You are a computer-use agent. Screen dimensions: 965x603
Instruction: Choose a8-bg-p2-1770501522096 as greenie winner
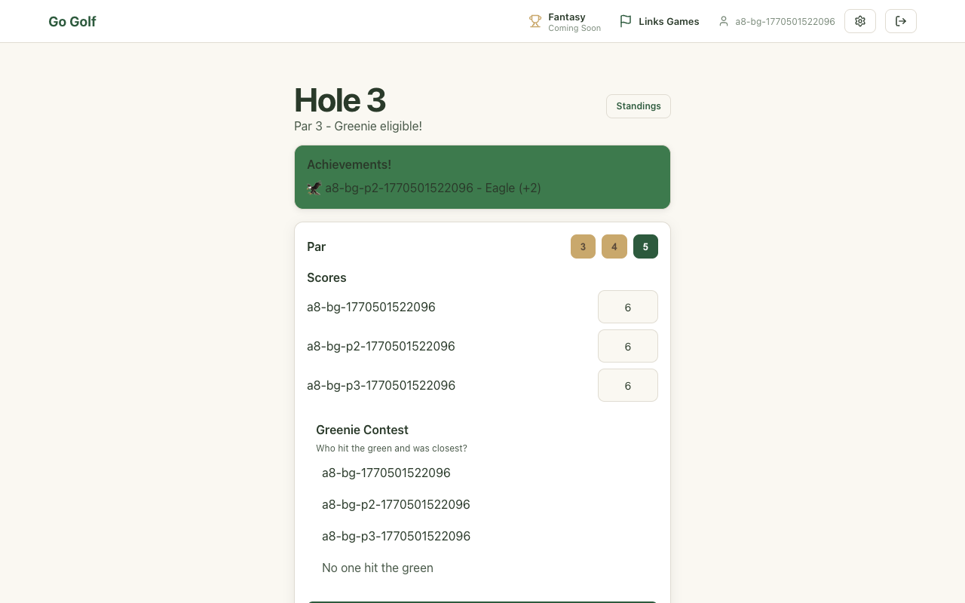[x=396, y=504]
